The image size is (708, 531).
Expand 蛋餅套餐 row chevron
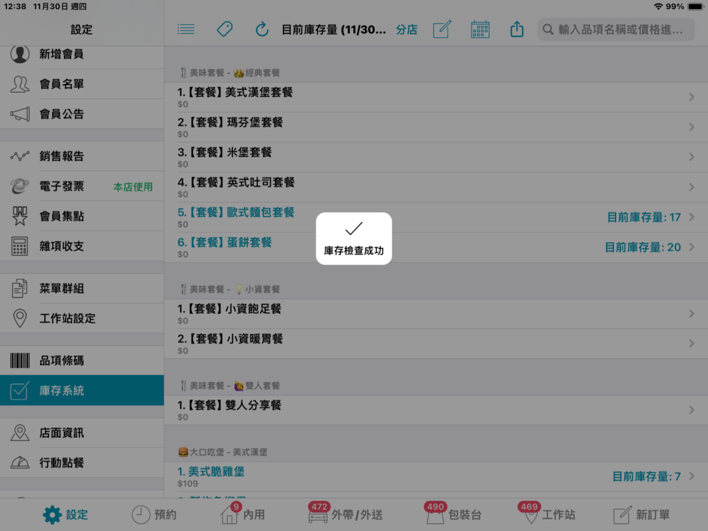pyautogui.click(x=691, y=247)
